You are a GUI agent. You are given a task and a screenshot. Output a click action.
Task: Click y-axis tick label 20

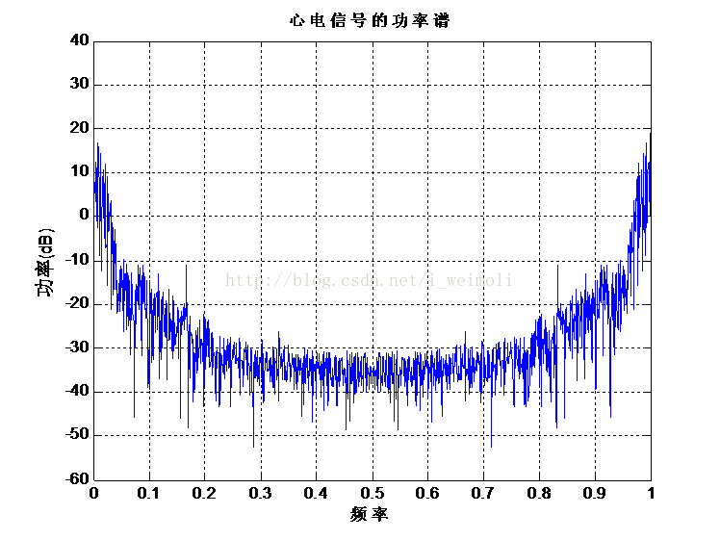pos(80,128)
